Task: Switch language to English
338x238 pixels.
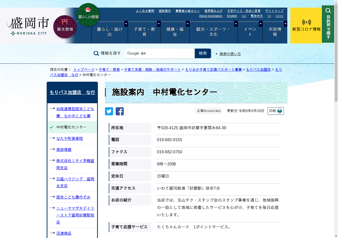Action: tap(232, 16)
